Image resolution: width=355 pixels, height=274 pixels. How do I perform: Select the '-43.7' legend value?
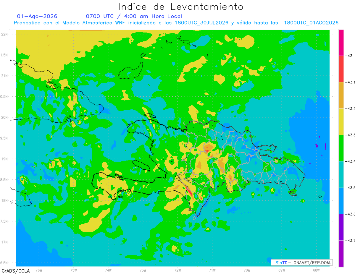(x=350, y=240)
